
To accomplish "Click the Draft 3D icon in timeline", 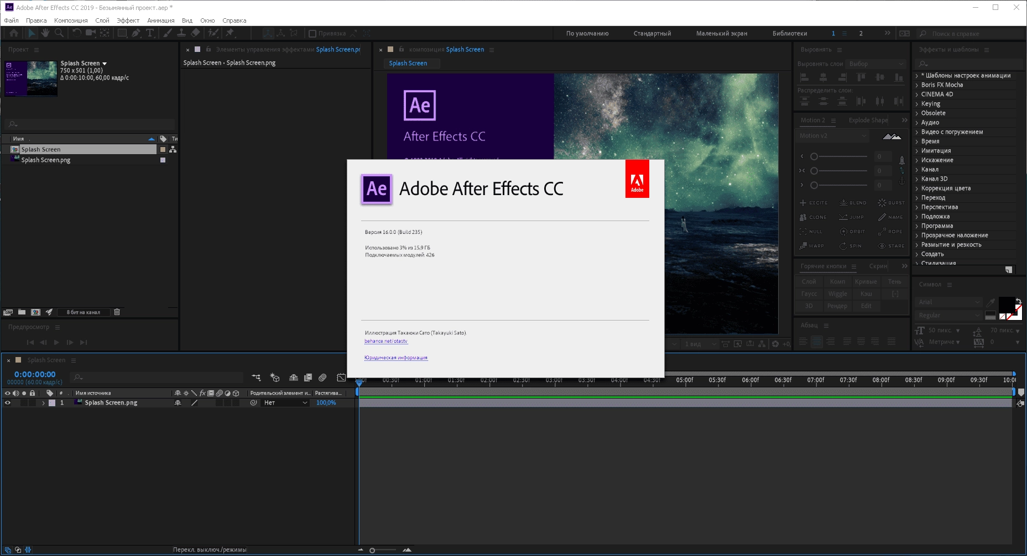I will point(275,377).
